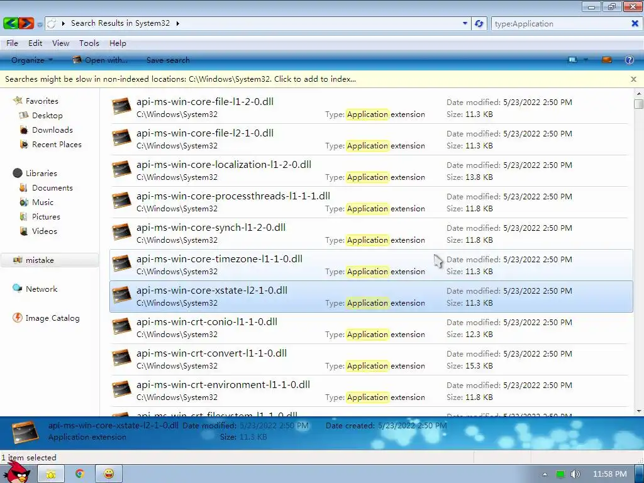644x483 pixels.
Task: Open the Music library
Action: [43, 202]
